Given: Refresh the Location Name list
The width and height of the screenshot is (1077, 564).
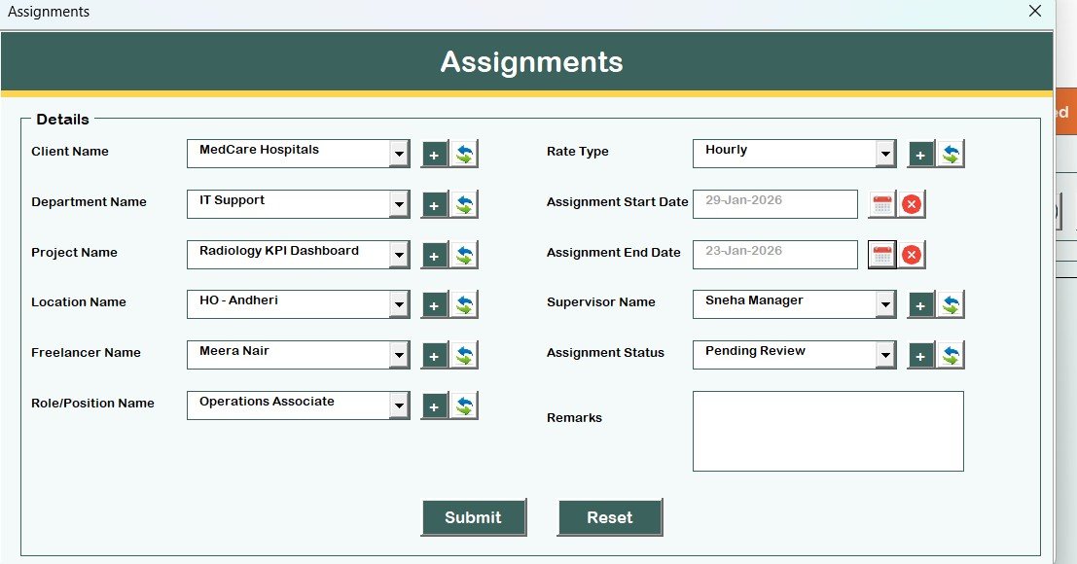Looking at the screenshot, I should coord(462,303).
